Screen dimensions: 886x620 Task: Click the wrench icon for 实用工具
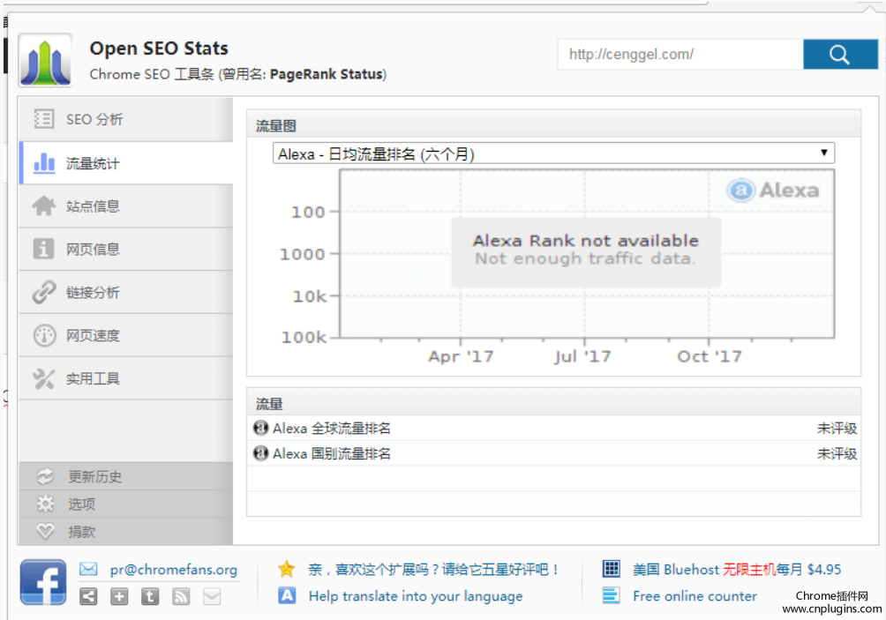[x=44, y=378]
